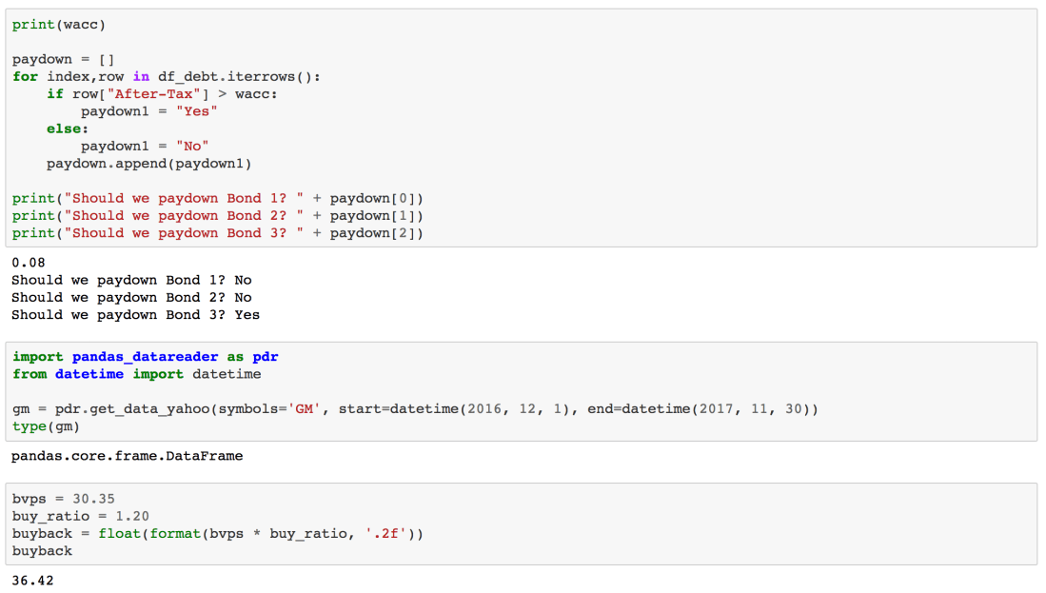This screenshot has height=593, width=1046.
Task: Click the if row["After-Tax"] > wacc line
Action: [162, 94]
